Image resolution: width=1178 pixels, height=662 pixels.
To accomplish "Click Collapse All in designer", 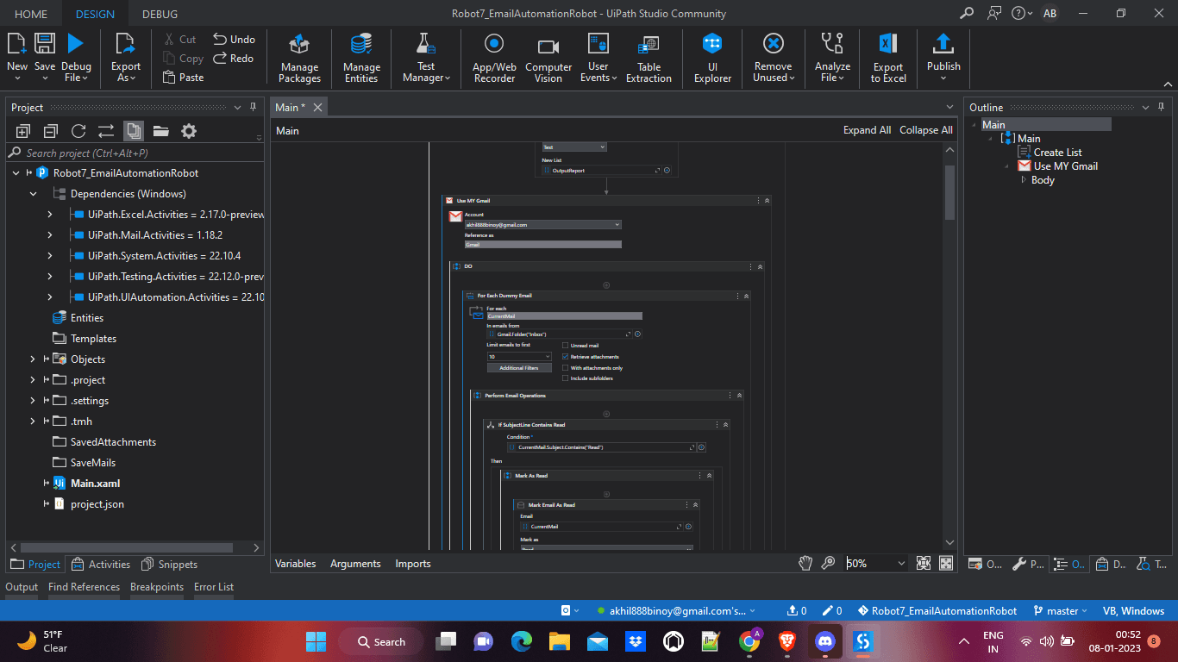I will pyautogui.click(x=926, y=129).
